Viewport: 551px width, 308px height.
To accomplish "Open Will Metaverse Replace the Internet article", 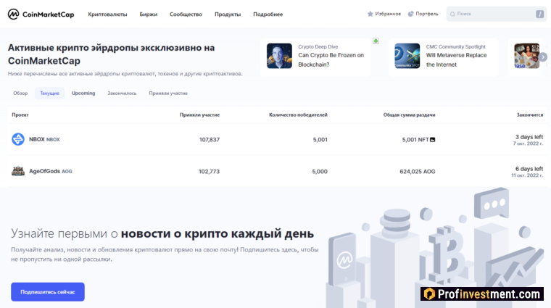I will coord(457,59).
